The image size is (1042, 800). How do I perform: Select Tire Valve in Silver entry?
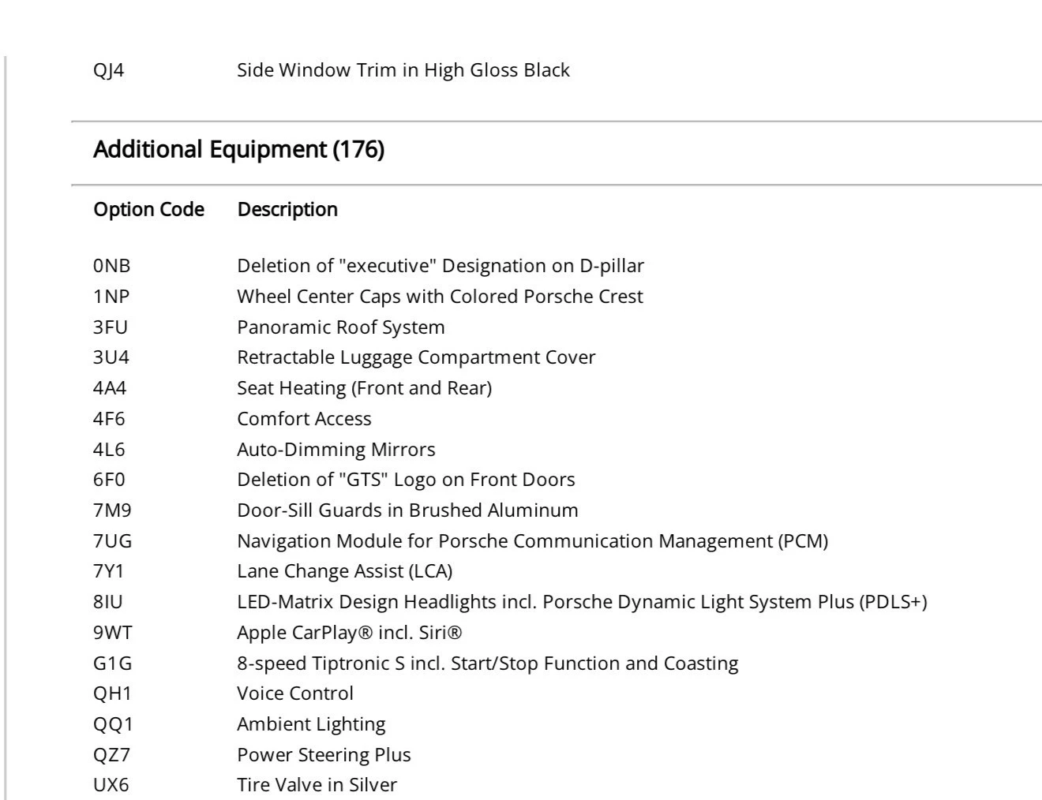click(x=317, y=785)
